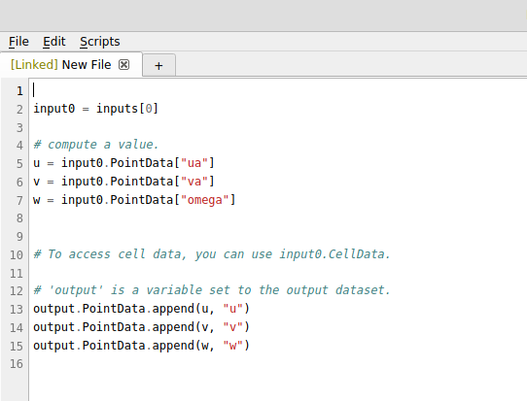Open the Scripts menu
Image resolution: width=527 pixels, height=401 pixels.
[x=100, y=42]
